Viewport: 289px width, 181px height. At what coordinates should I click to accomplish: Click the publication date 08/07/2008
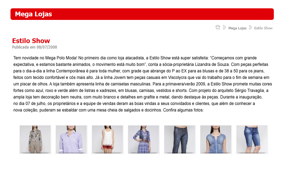coord(47,47)
